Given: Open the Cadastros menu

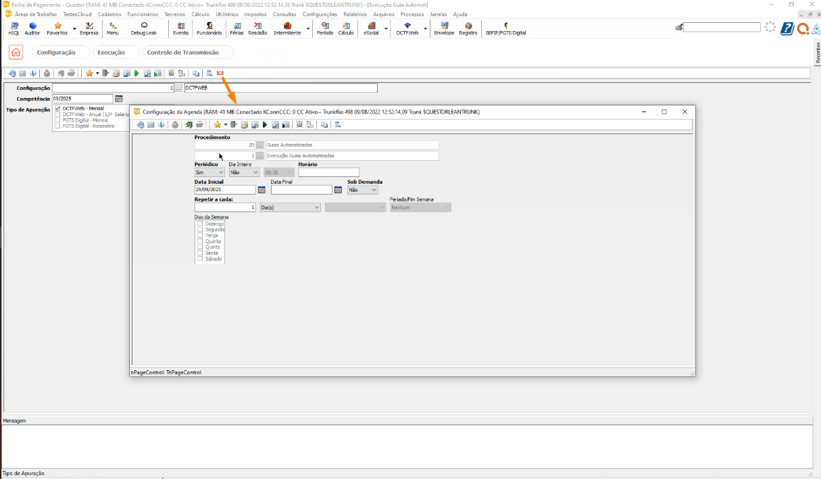Looking at the screenshot, I should pos(109,14).
